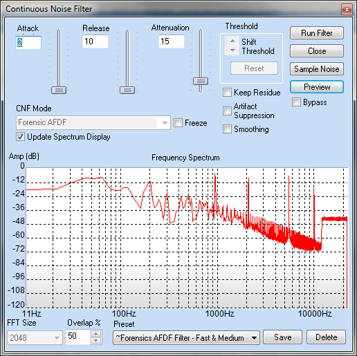Open the FFT Size dropdown
The image size is (357, 356).
pos(35,338)
